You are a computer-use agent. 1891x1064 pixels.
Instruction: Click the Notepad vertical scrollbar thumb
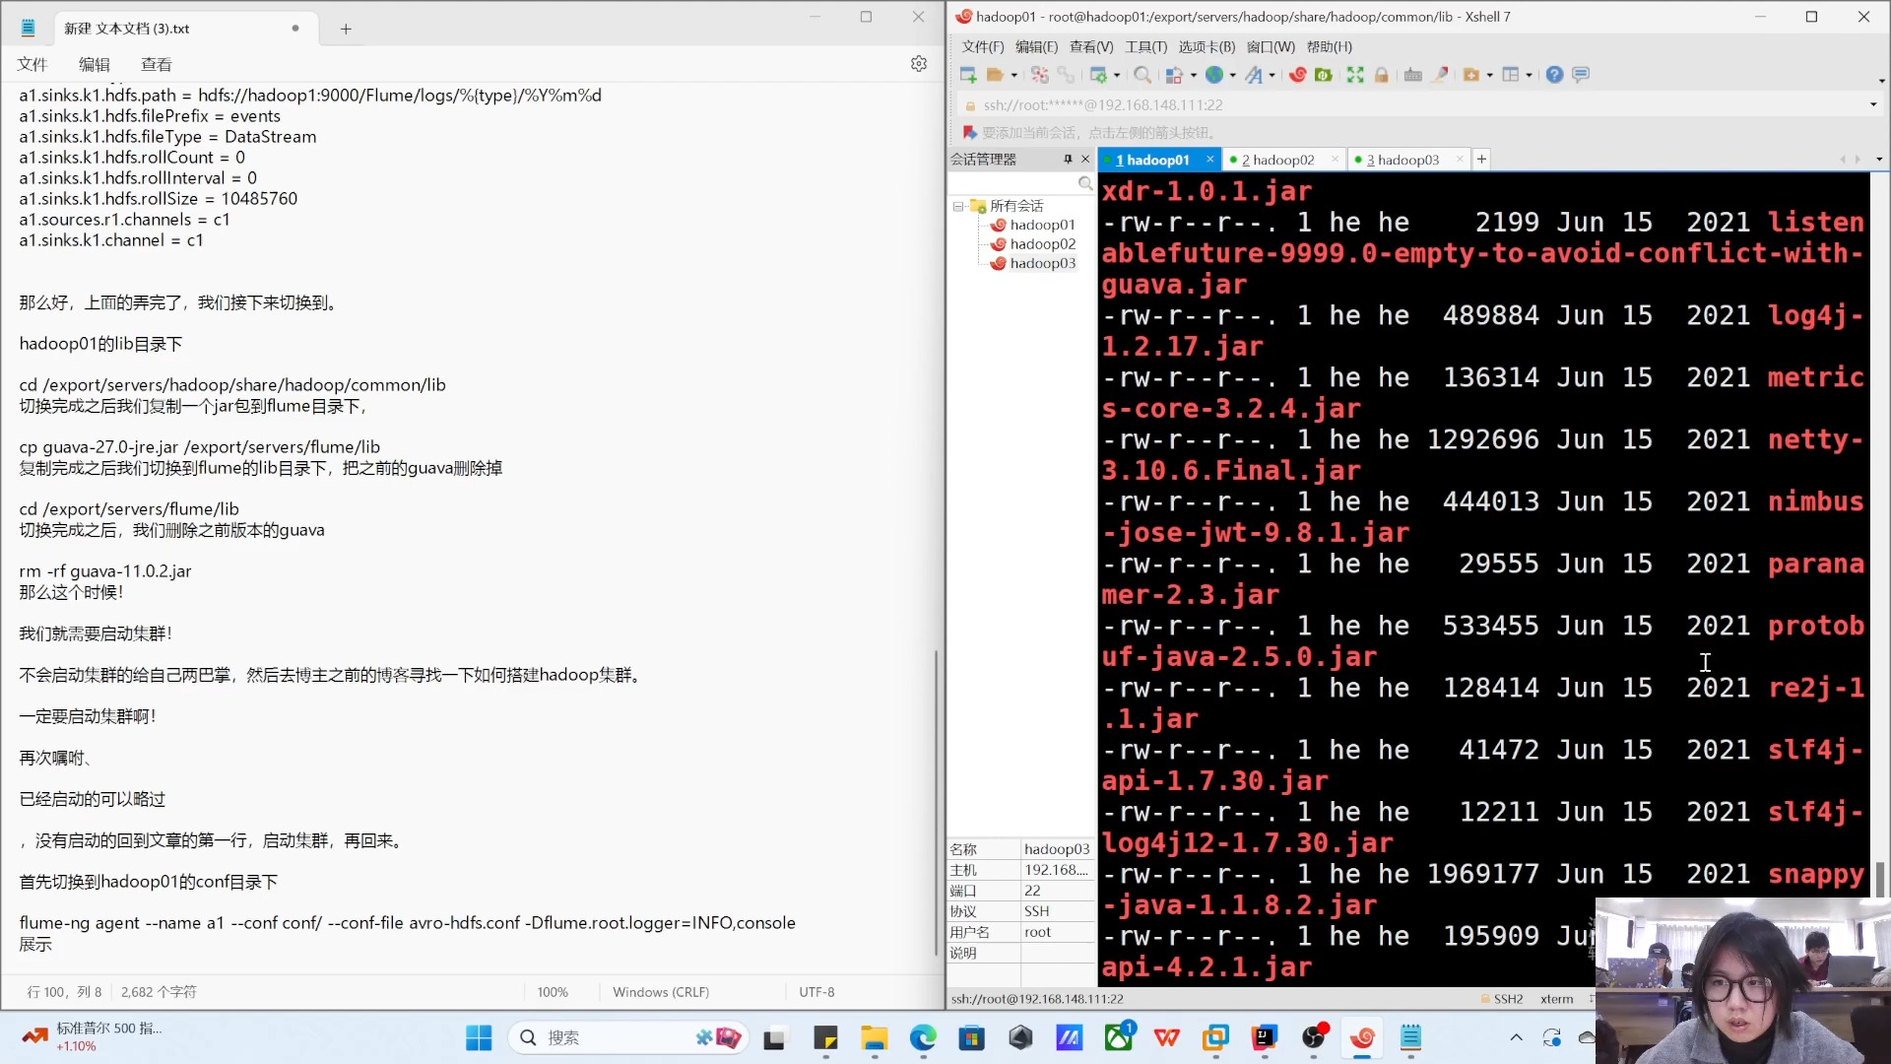(x=936, y=802)
